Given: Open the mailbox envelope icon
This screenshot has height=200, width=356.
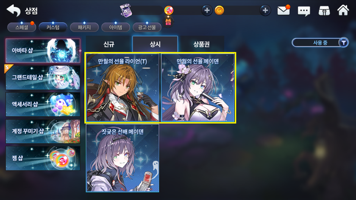Looking at the screenshot, I should point(284,10).
